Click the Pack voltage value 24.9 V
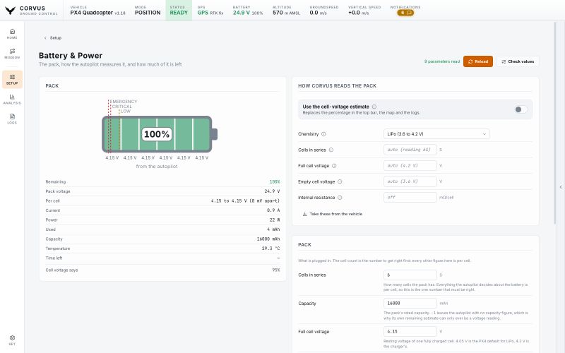 (x=272, y=191)
